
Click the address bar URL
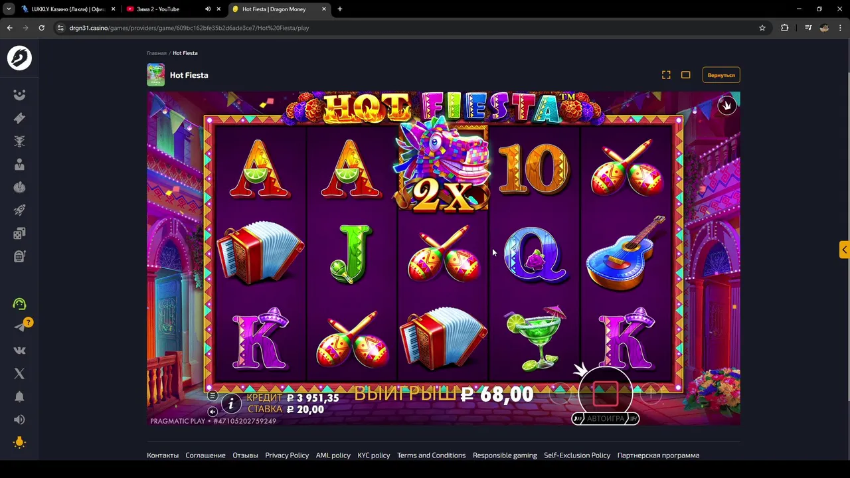pos(189,28)
